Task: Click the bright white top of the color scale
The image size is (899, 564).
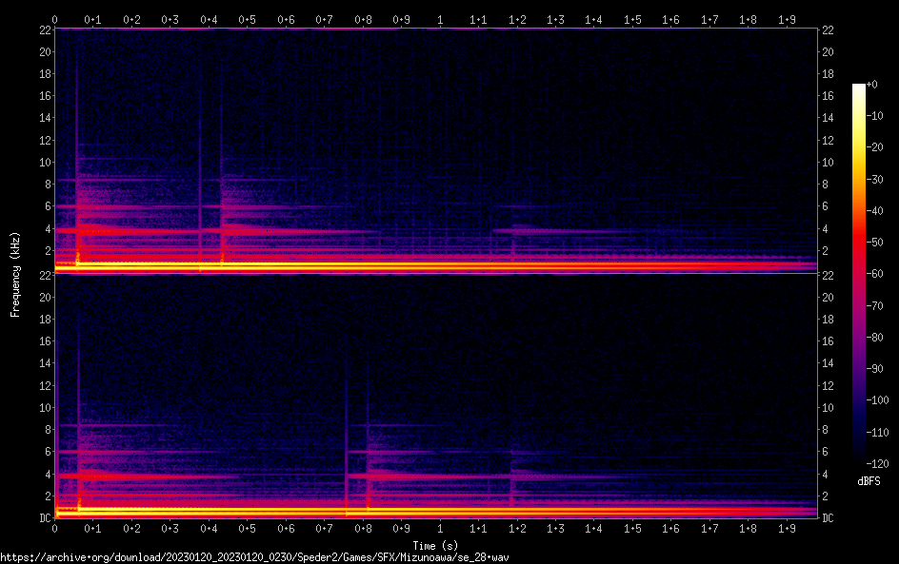Action: (x=859, y=88)
